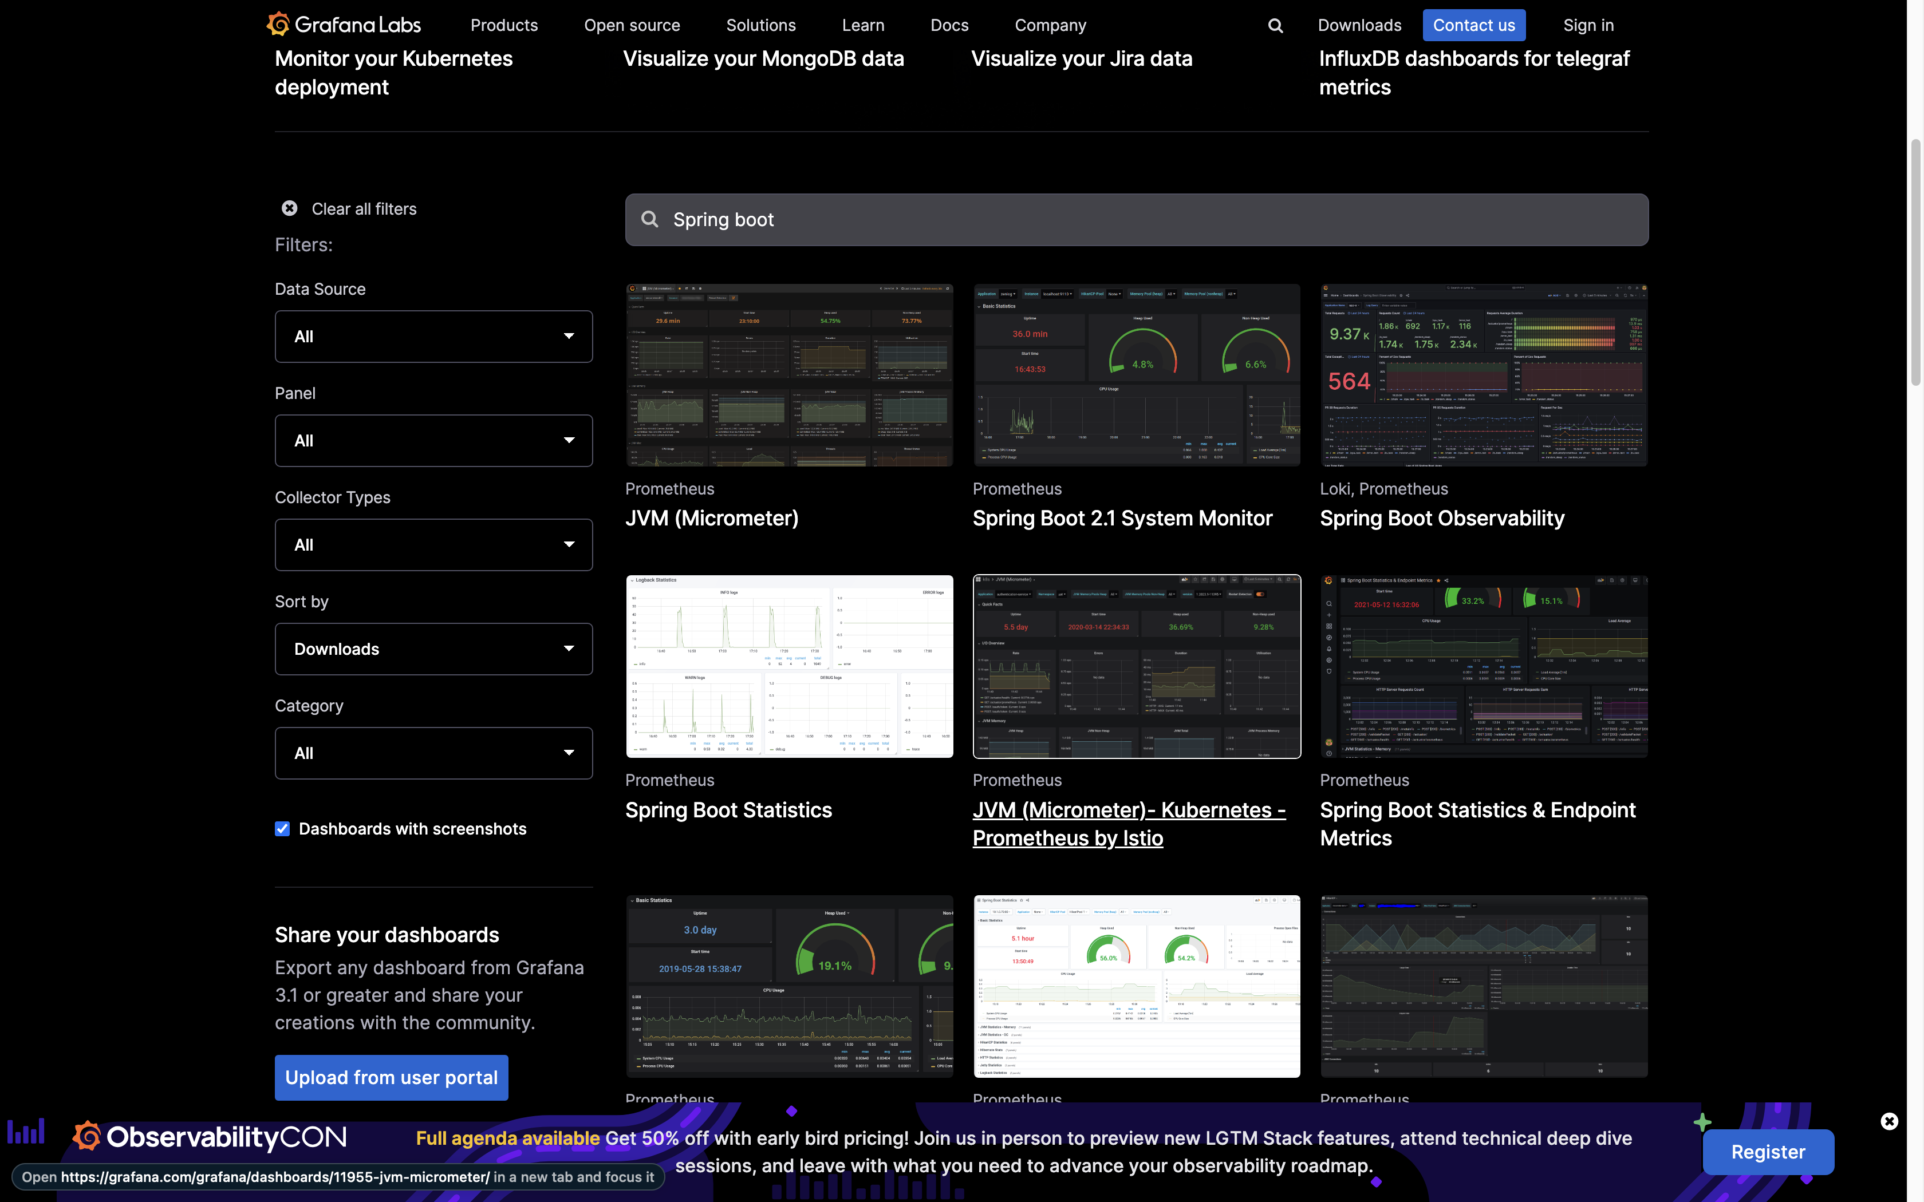Open JVM (Micrometer) dashboard screenshot thumbnail
Screen dimensions: 1924x1202
click(x=788, y=375)
